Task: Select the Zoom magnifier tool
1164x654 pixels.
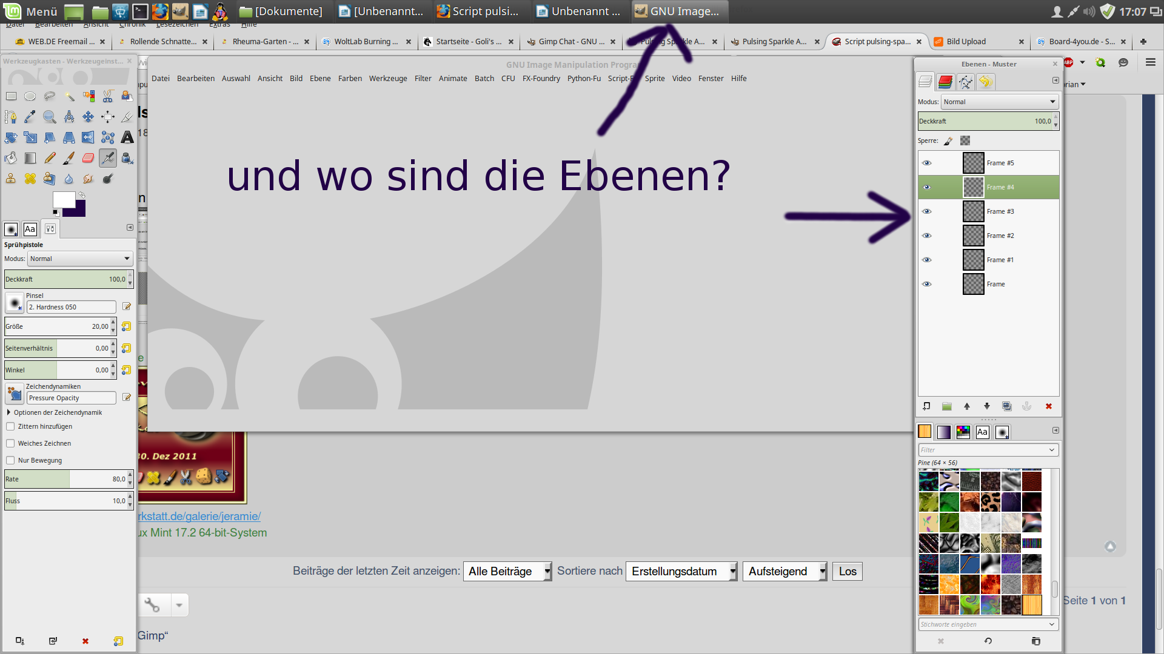Action: click(50, 117)
